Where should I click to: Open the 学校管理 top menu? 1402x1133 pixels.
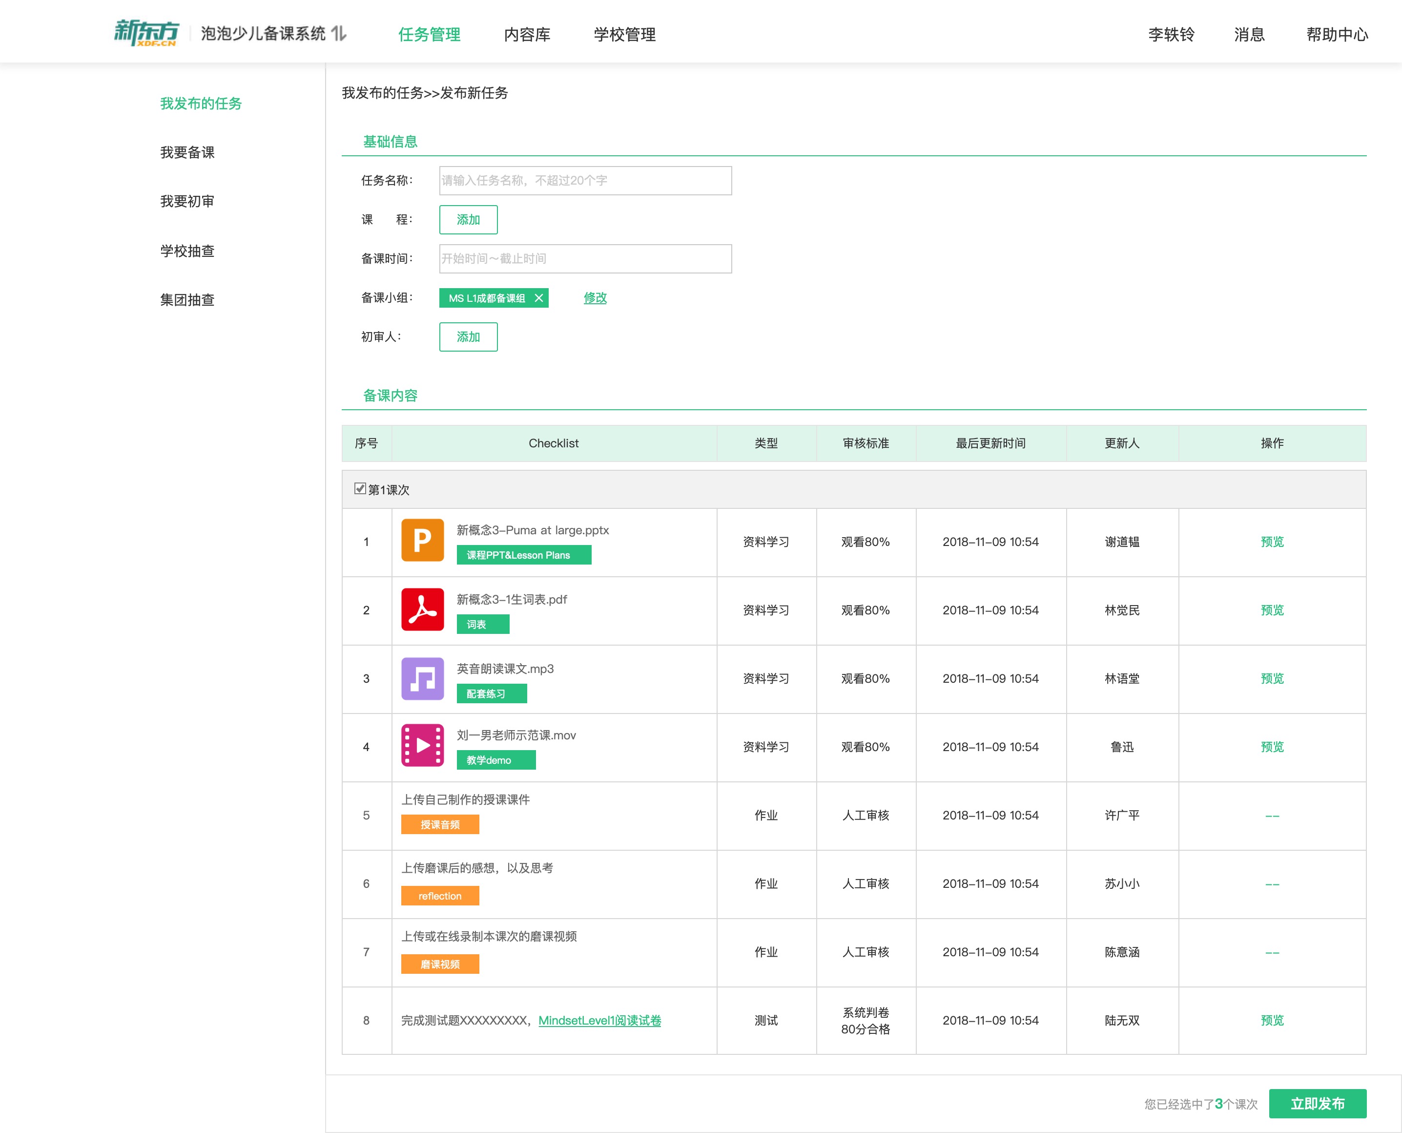pyautogui.click(x=624, y=34)
